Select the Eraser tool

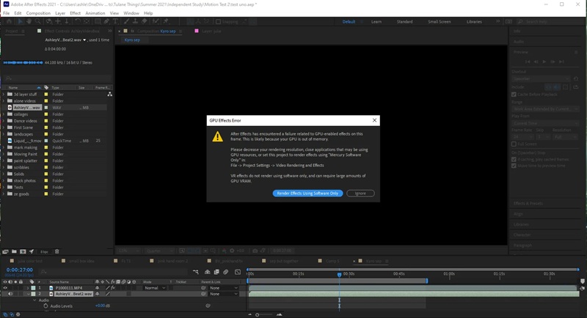pyautogui.click(x=144, y=21)
